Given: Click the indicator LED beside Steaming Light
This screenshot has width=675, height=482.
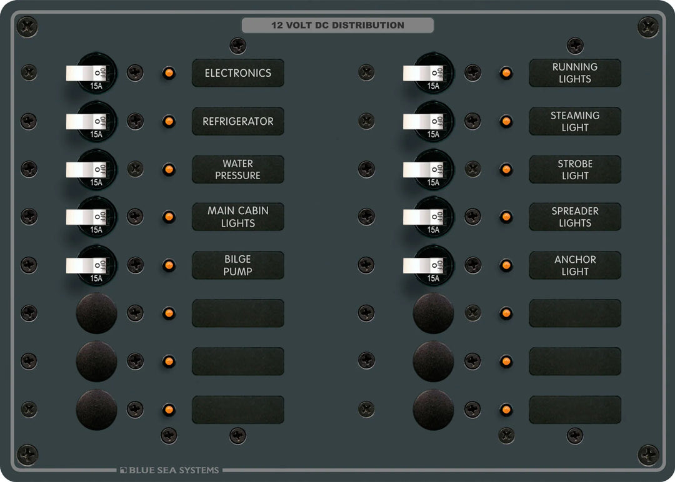Looking at the screenshot, I should click(x=506, y=121).
